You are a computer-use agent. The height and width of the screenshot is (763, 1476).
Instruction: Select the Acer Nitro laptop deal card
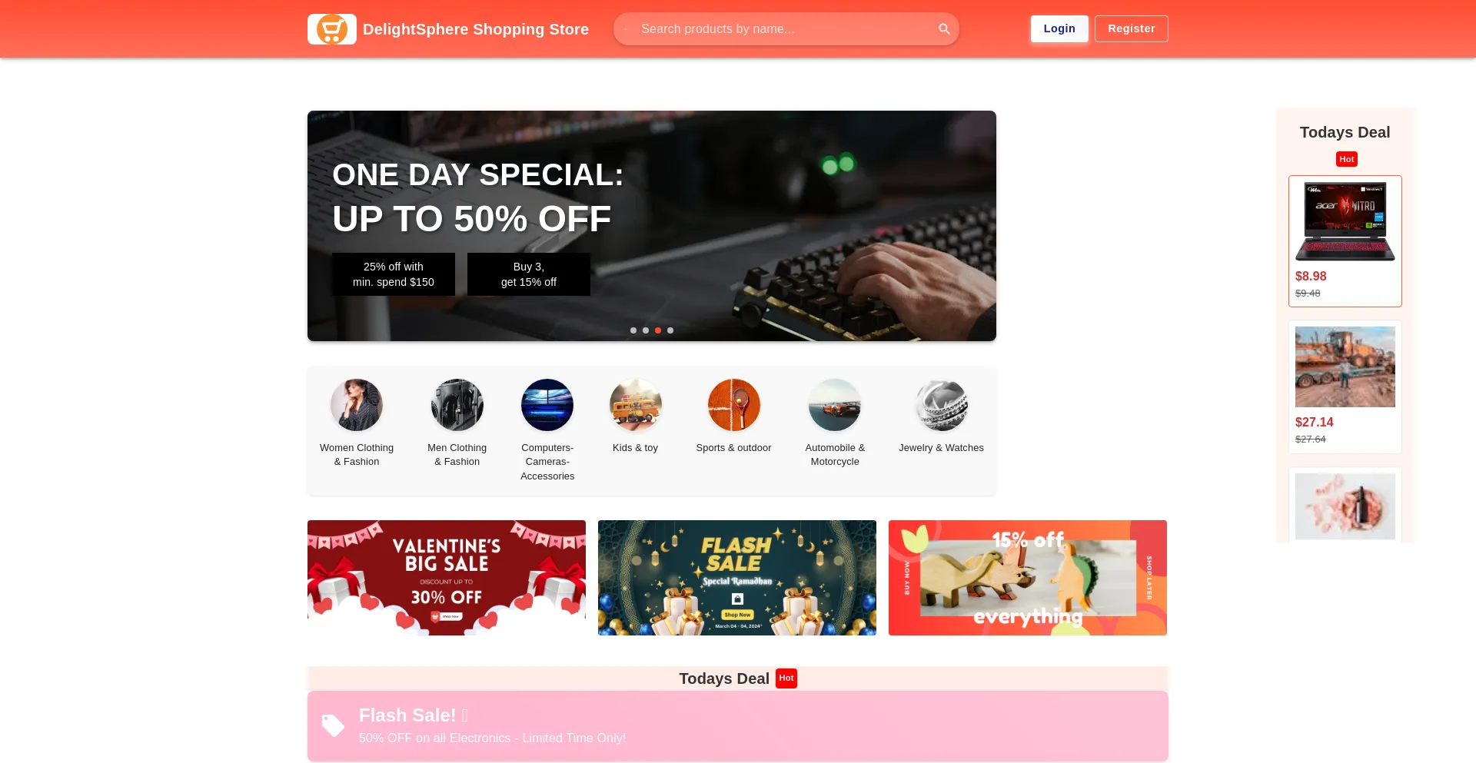pyautogui.click(x=1345, y=241)
